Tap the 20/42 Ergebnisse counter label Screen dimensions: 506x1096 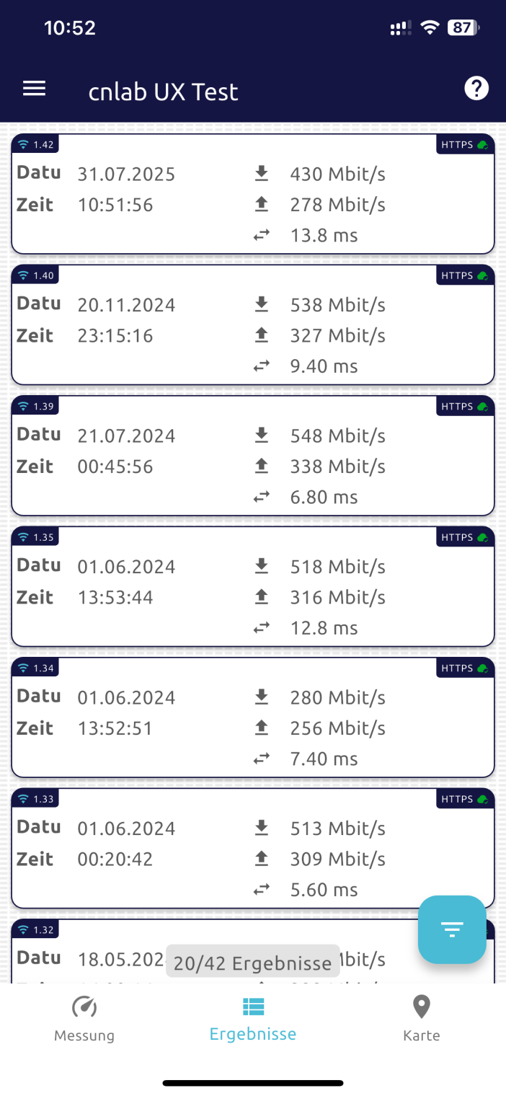(x=252, y=963)
